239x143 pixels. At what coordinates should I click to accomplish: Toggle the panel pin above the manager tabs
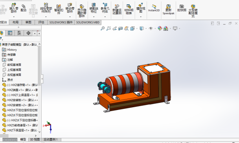click(18, 27)
